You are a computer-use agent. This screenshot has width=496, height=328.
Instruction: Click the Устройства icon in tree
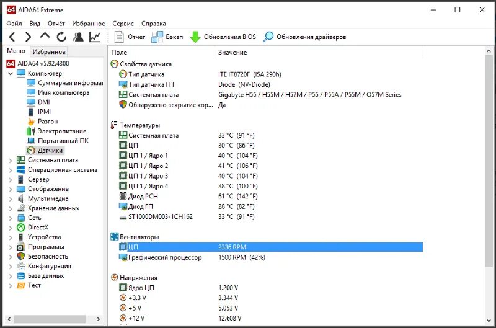[21, 237]
